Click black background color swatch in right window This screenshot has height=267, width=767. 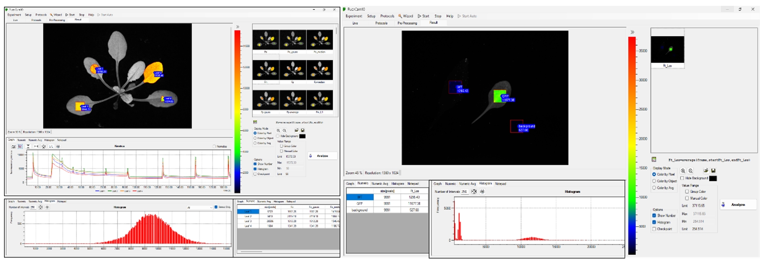coord(713,178)
